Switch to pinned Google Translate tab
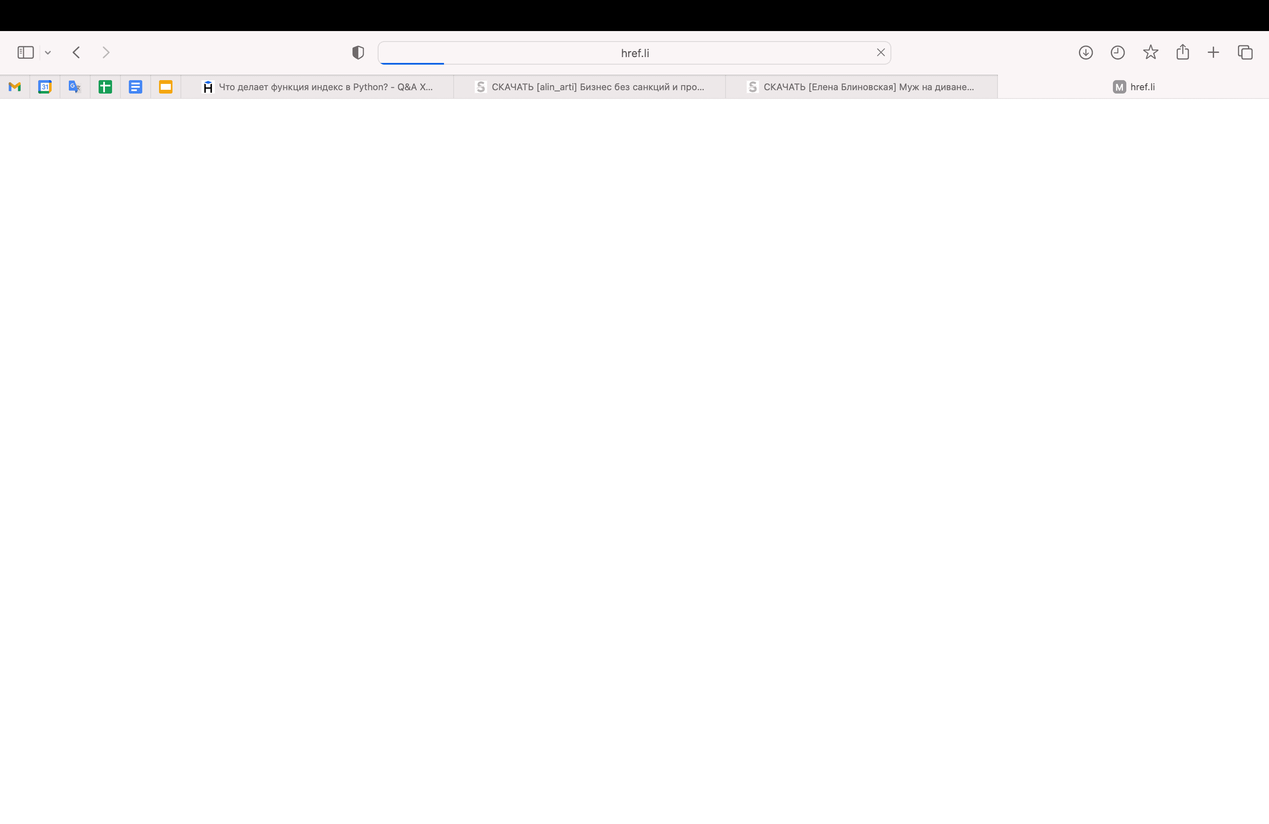The height and width of the screenshot is (824, 1269). 75,87
